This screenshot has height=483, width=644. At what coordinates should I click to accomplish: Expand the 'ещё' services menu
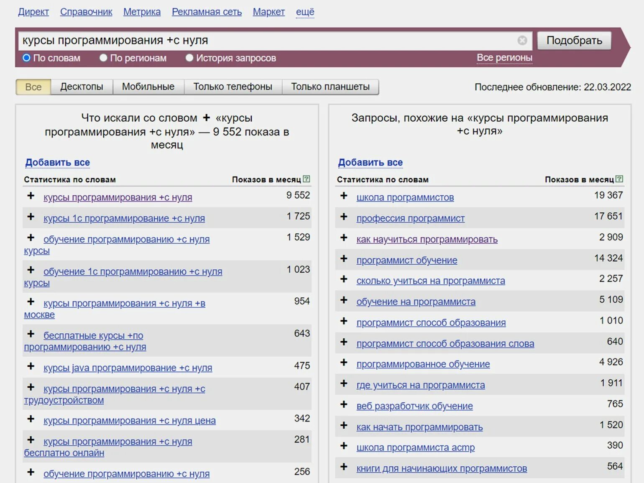[305, 12]
